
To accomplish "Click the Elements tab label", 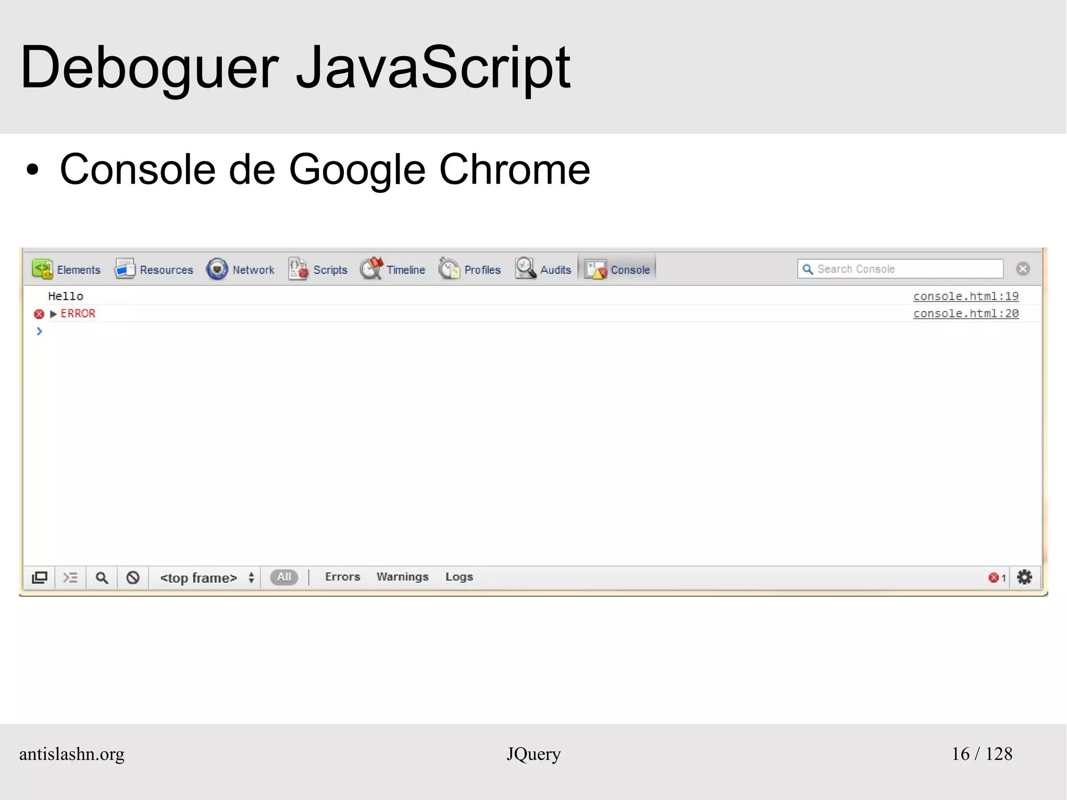I will click(x=79, y=270).
